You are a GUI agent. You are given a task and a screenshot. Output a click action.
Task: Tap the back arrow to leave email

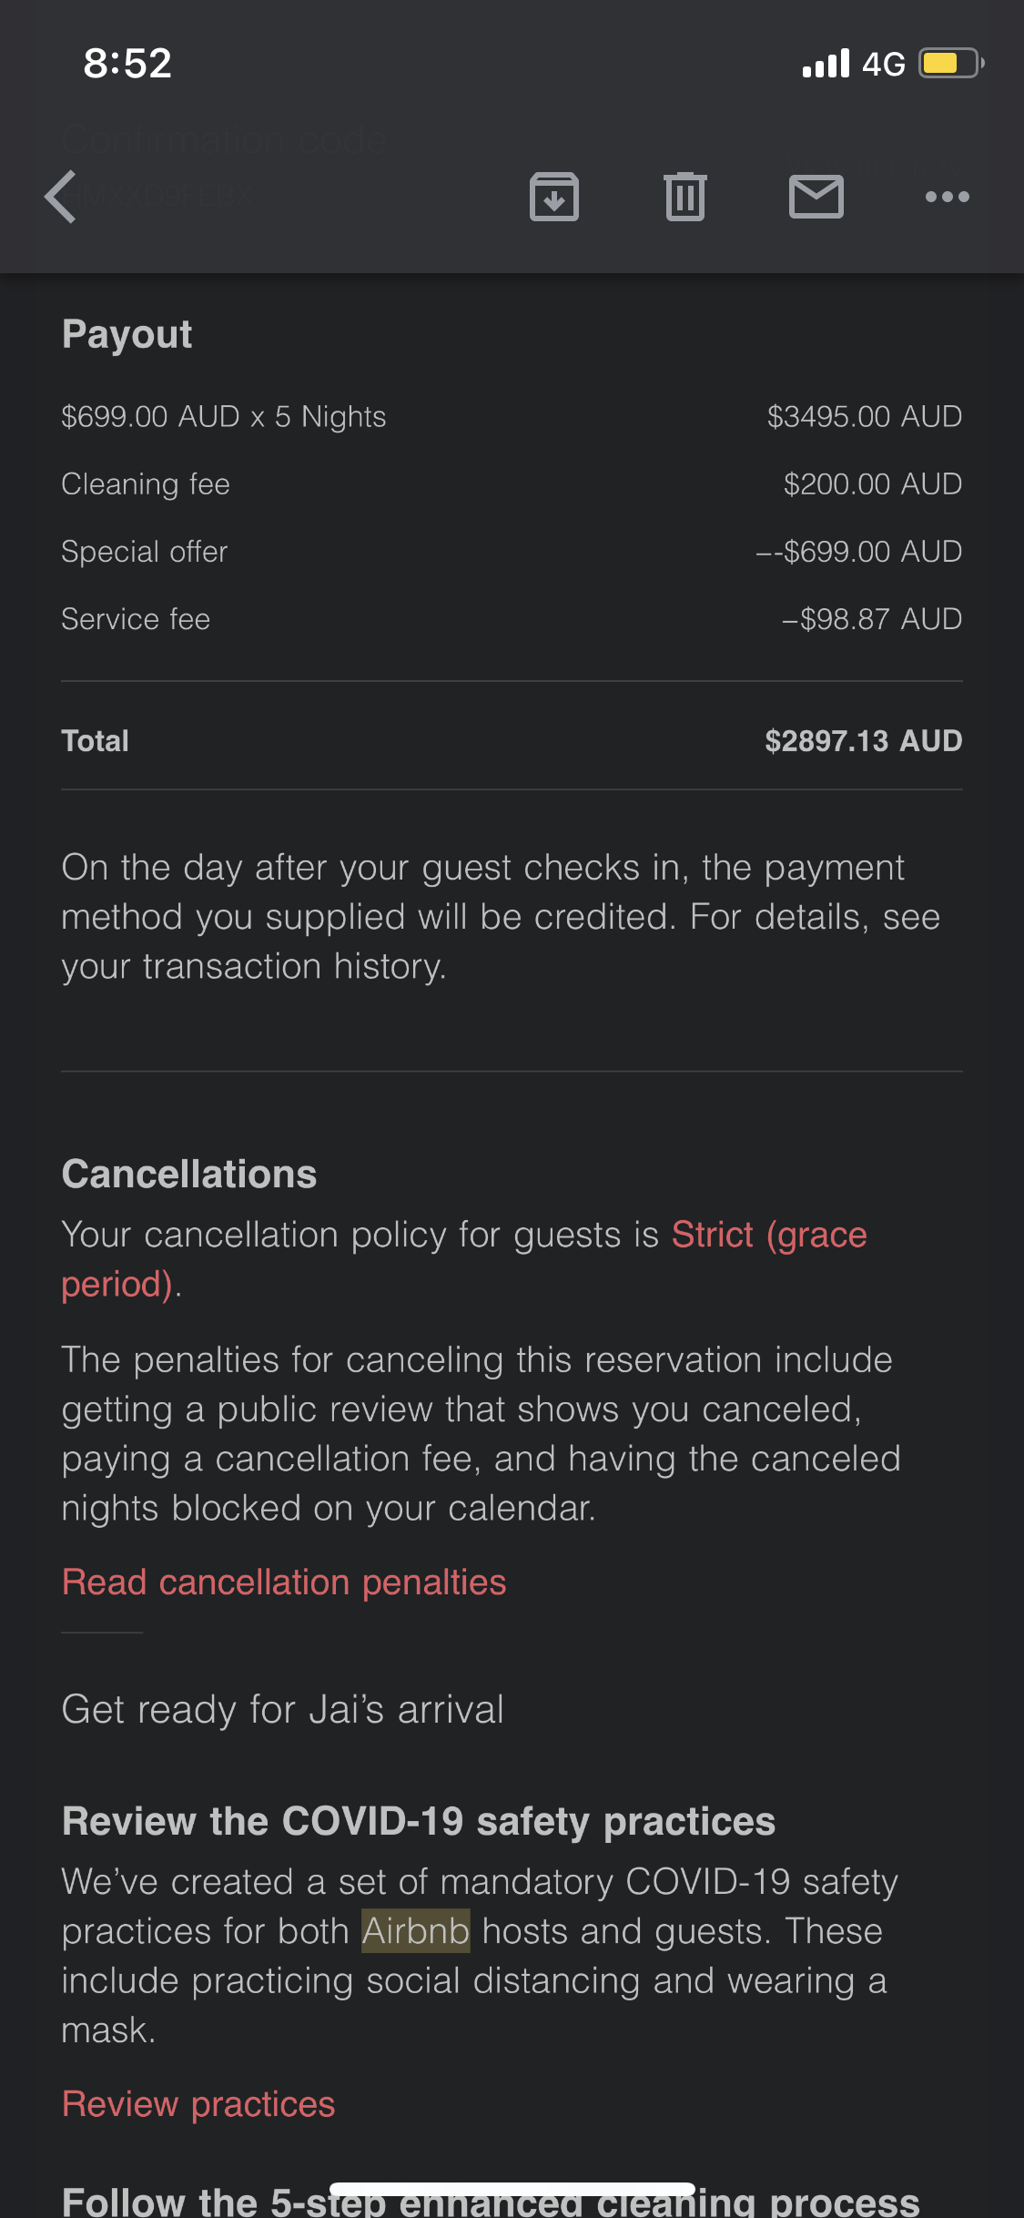61,197
